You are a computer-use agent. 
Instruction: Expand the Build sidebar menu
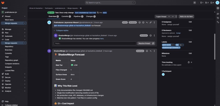coord(14,74)
